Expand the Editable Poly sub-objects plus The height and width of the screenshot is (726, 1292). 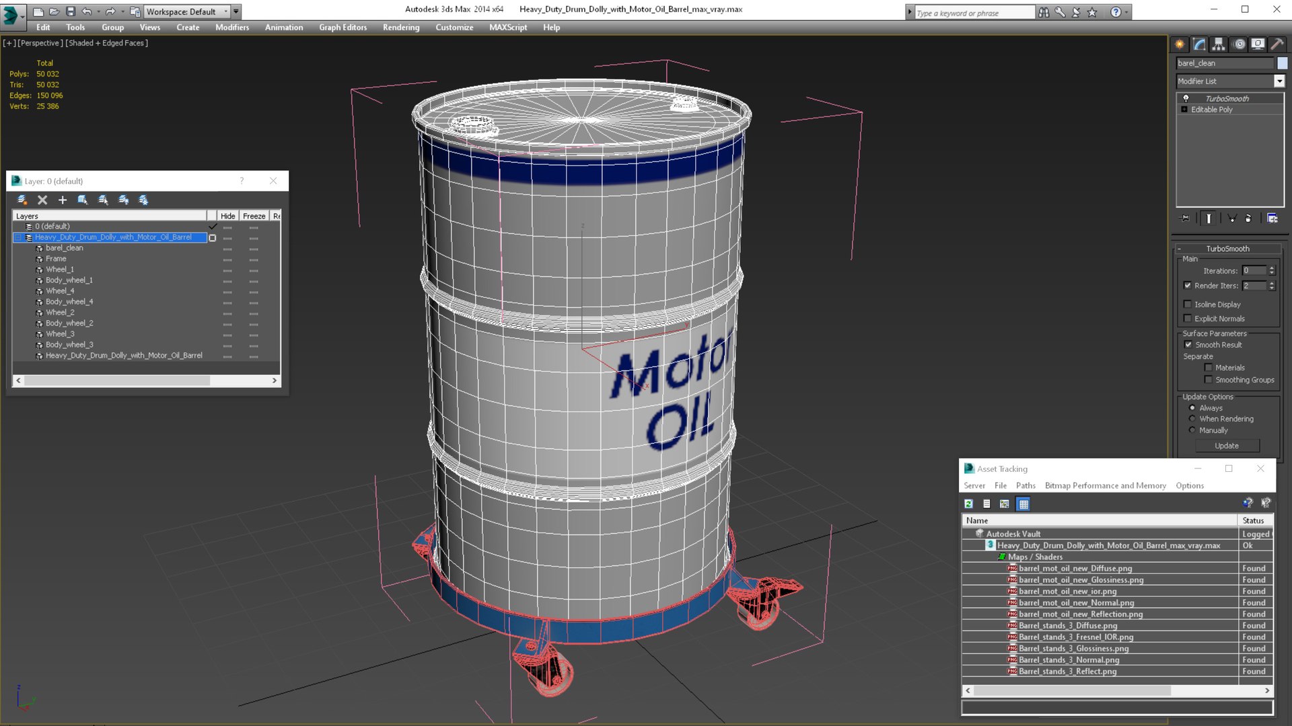click(1184, 110)
